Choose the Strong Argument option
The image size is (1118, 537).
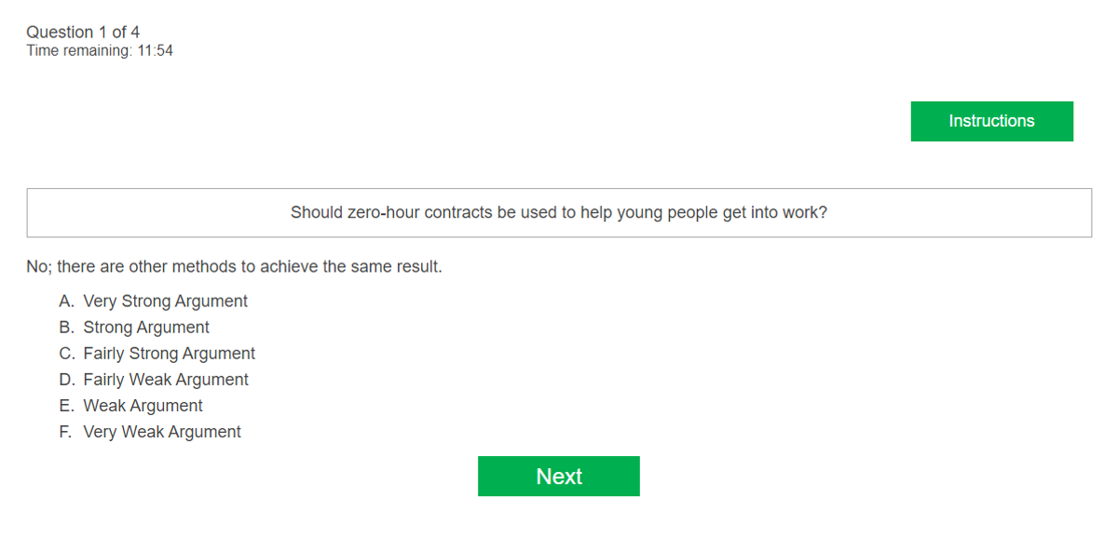pos(146,328)
